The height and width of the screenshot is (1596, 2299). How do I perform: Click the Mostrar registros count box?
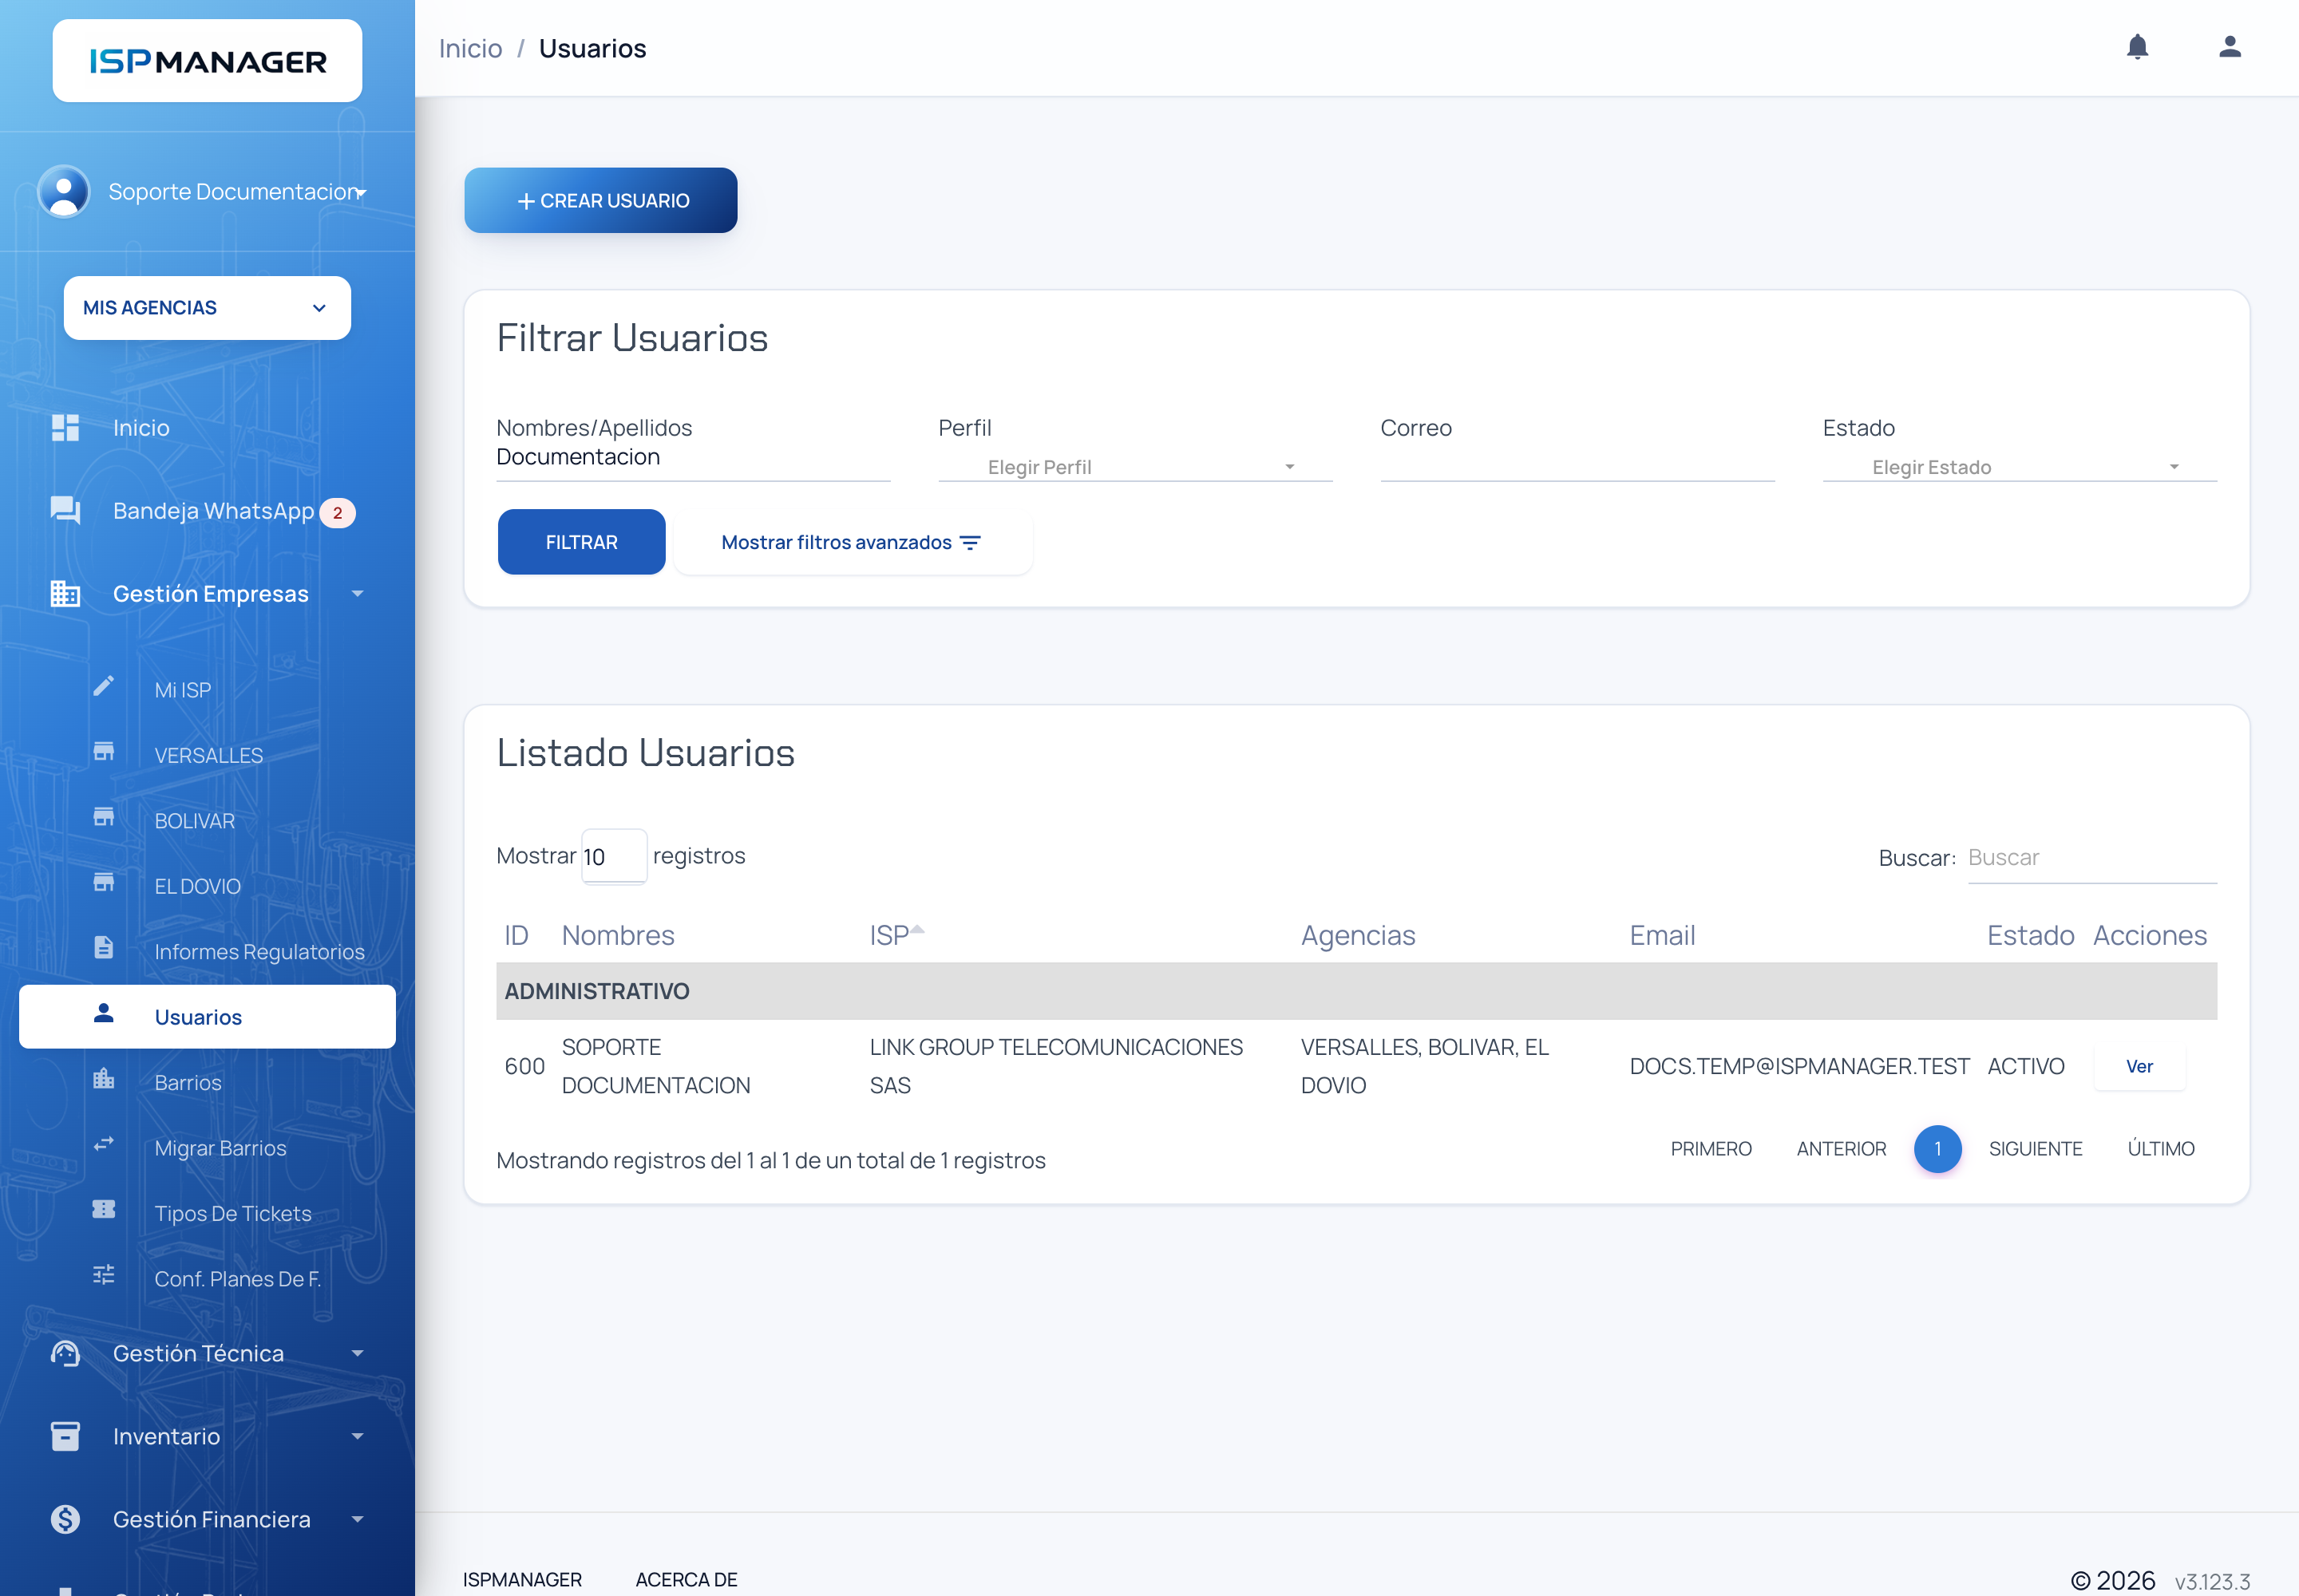tap(613, 857)
